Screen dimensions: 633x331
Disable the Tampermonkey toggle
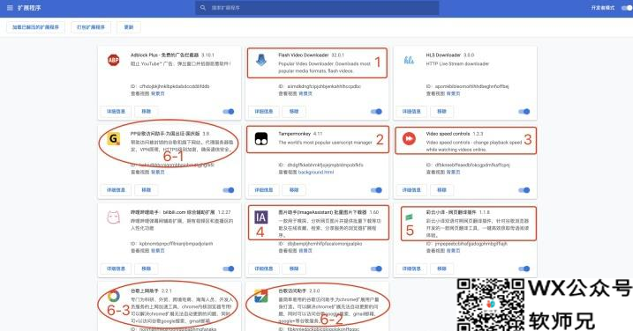(376, 190)
